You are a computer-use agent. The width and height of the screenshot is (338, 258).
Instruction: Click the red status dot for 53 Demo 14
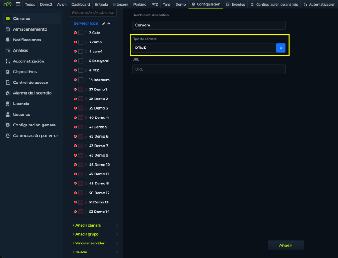(75, 212)
